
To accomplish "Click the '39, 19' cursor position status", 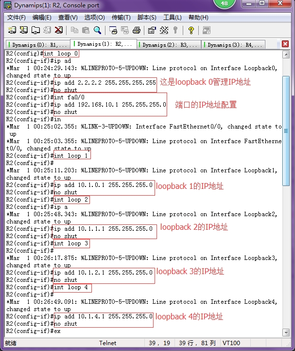I will (159, 343).
